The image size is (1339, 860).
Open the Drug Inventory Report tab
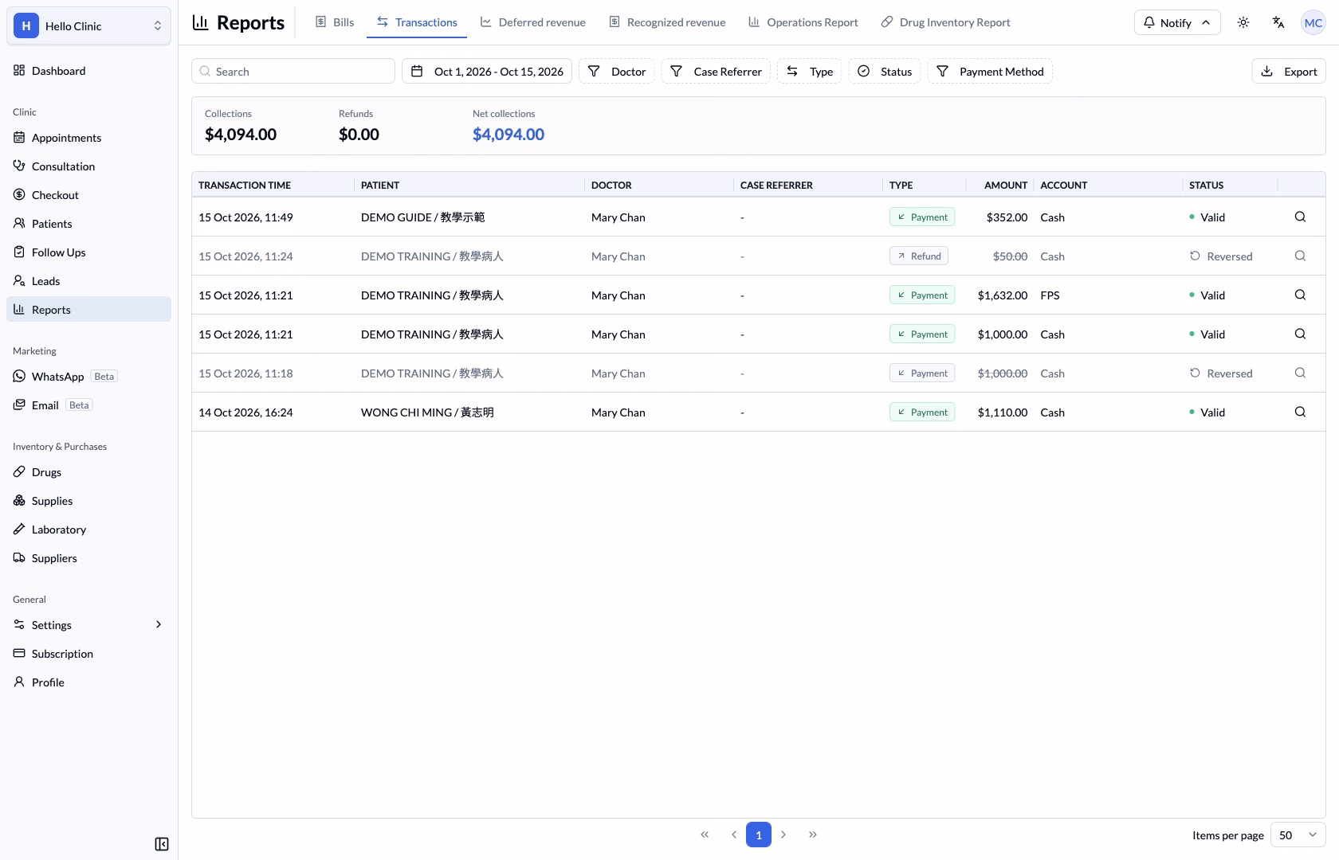click(x=945, y=22)
